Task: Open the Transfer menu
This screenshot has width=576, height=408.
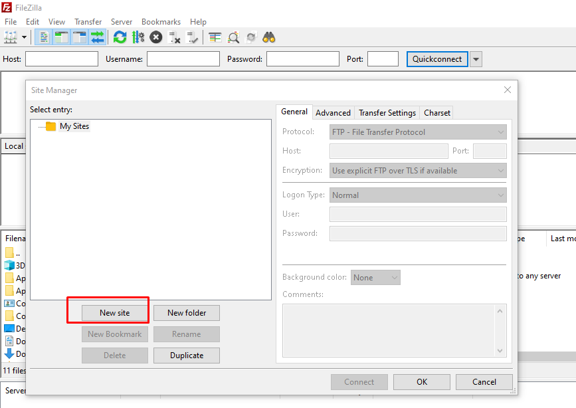Action: [88, 22]
